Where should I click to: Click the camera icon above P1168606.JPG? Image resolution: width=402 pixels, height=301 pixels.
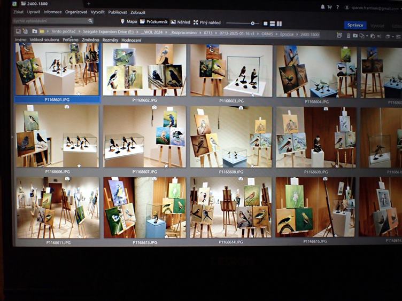67,107
